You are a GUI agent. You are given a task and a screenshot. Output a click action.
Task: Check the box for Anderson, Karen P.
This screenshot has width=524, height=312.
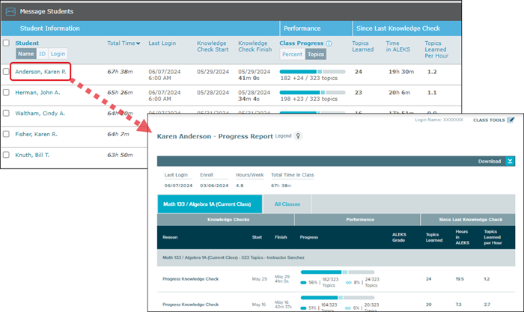(x=7, y=72)
